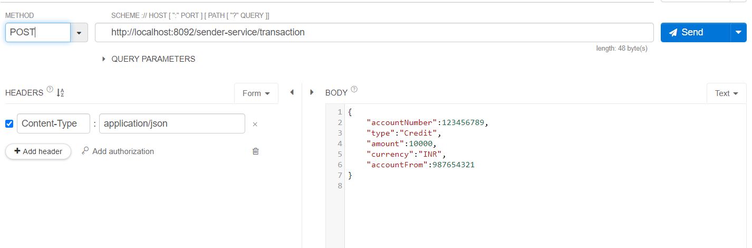Sort headers alphabetically with A-Z icon
Viewport: 752px width, 248px height.
pyautogui.click(x=60, y=93)
